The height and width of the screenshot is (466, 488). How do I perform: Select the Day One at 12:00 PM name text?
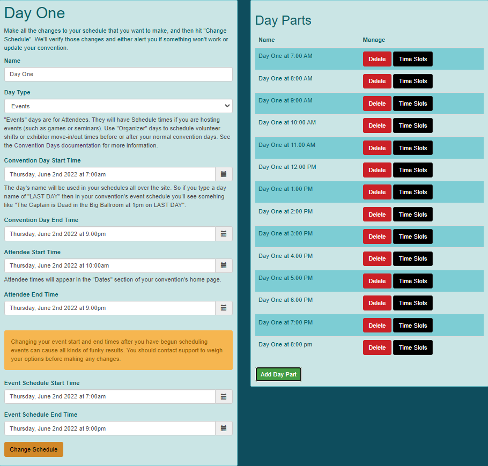287,167
